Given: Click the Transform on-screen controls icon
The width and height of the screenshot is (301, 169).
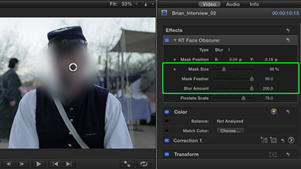Looking at the screenshot, I should pos(272,154).
